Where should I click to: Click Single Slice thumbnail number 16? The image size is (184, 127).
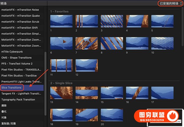point(137,93)
